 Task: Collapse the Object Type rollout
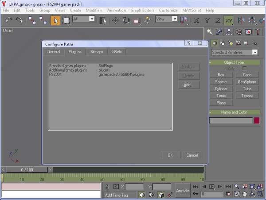234,62
